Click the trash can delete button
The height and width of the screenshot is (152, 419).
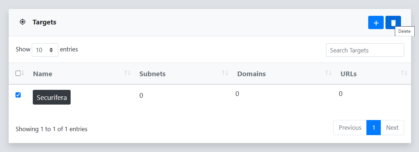click(x=393, y=23)
